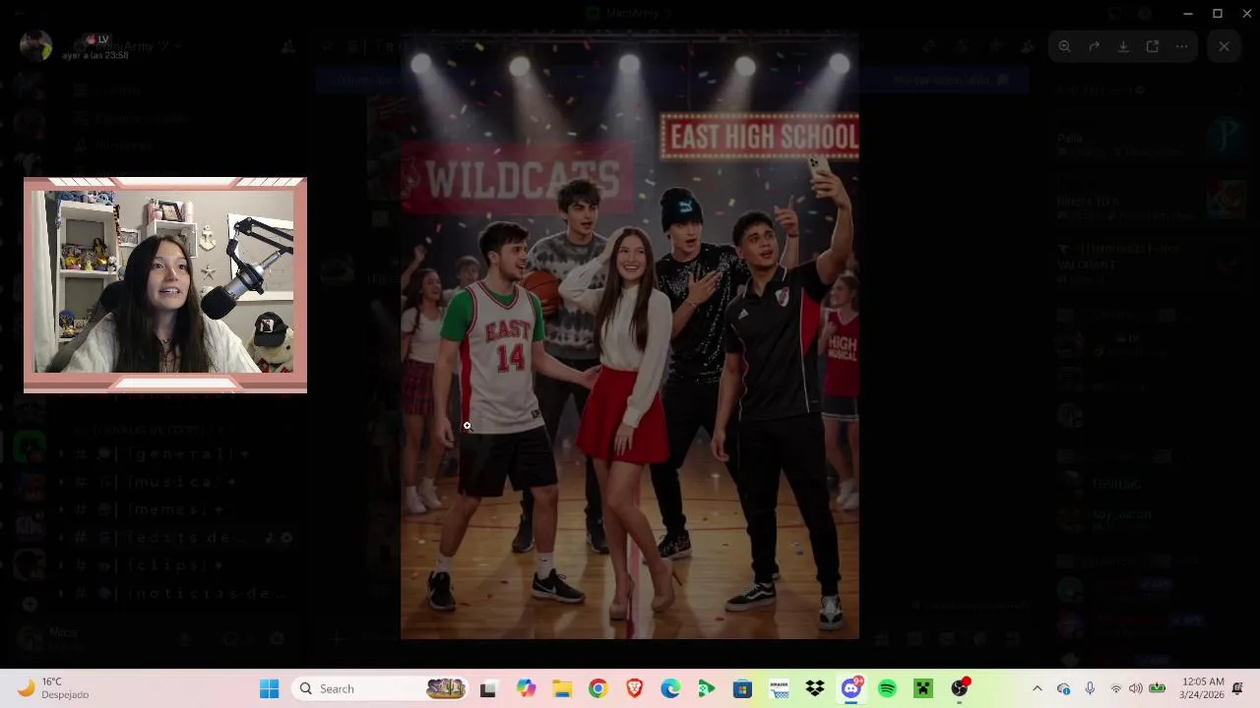
Task: Close the Discord window
Action: (1245, 13)
